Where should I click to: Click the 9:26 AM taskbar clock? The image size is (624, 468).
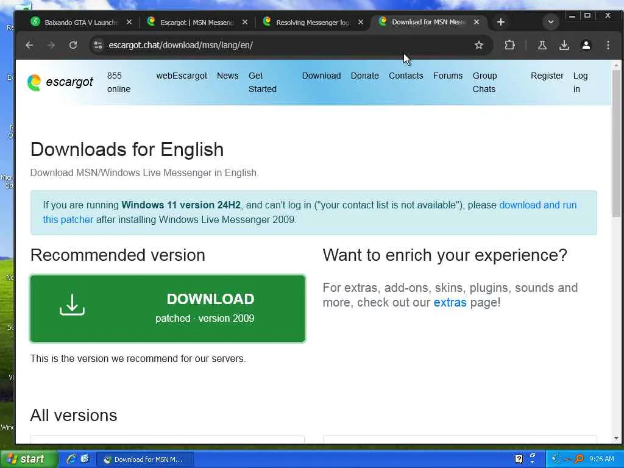[601, 459]
